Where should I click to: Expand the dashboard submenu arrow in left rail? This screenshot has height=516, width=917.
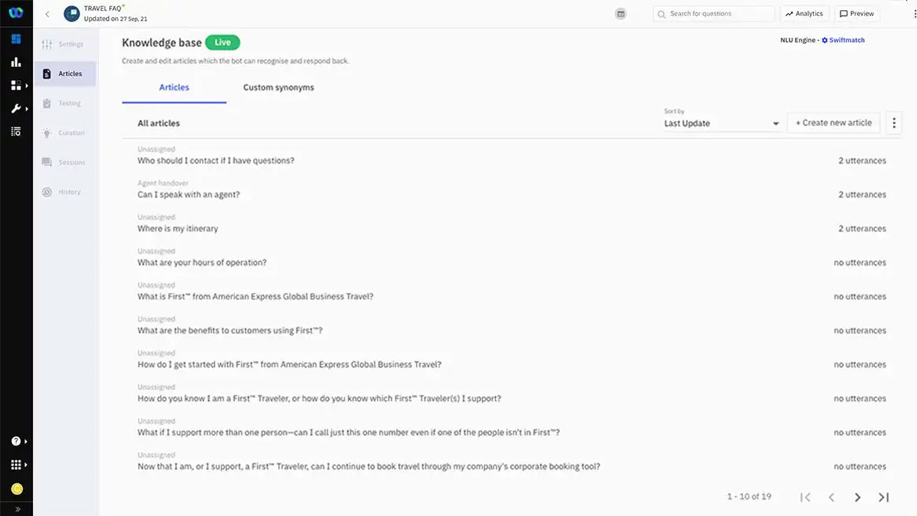(x=27, y=86)
